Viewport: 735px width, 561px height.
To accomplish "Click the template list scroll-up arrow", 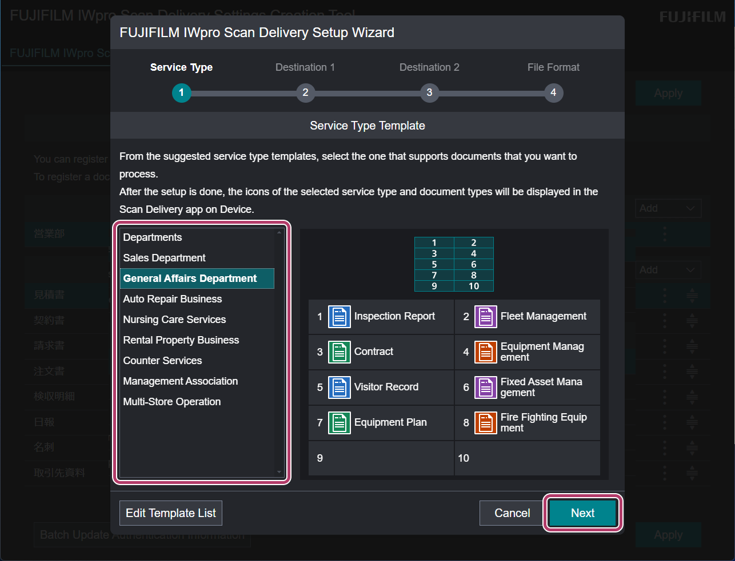I will 279,232.
